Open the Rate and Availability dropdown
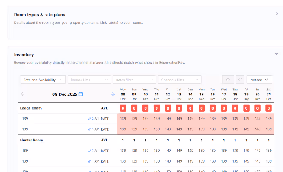 pyautogui.click(x=43, y=80)
